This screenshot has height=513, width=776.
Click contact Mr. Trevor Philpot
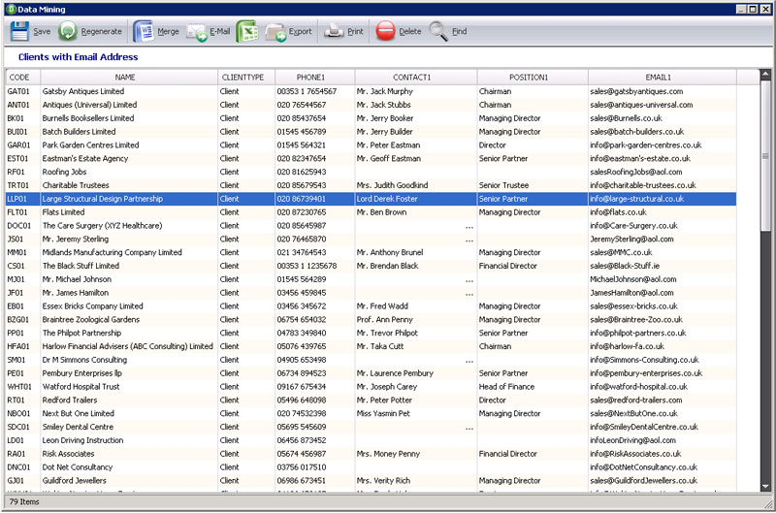click(x=387, y=333)
